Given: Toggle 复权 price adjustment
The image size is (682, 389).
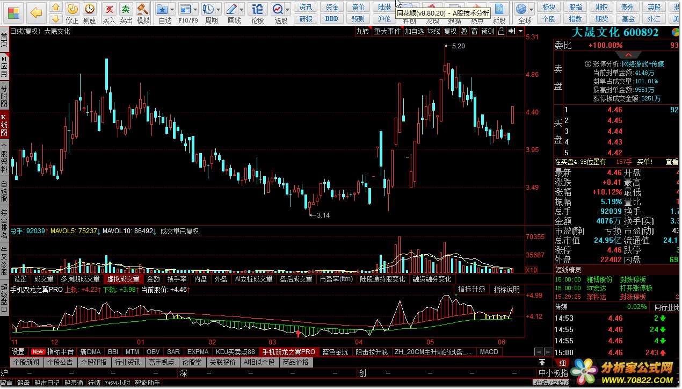Looking at the screenshot, I should tap(450, 31).
